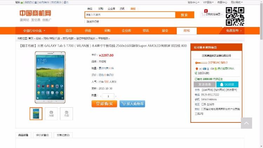The width and height of the screenshot is (263, 148).
Task: Click the 免费发布 free publish button
Action: 234,31
